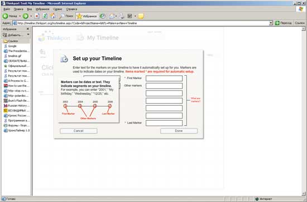Open the Файл menu

[x=7, y=9]
